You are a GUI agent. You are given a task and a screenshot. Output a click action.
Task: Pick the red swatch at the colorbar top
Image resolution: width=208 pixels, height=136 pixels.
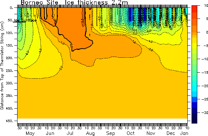194,9
